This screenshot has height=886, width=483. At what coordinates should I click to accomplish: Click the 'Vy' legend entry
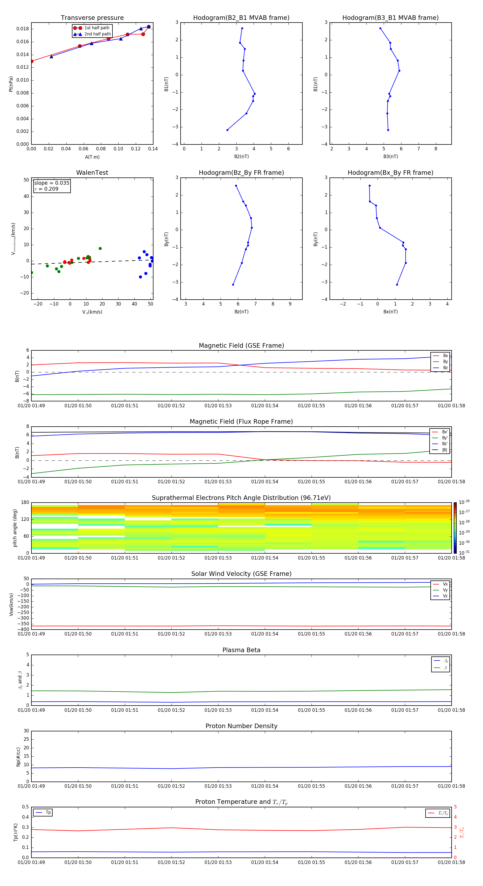(440, 590)
